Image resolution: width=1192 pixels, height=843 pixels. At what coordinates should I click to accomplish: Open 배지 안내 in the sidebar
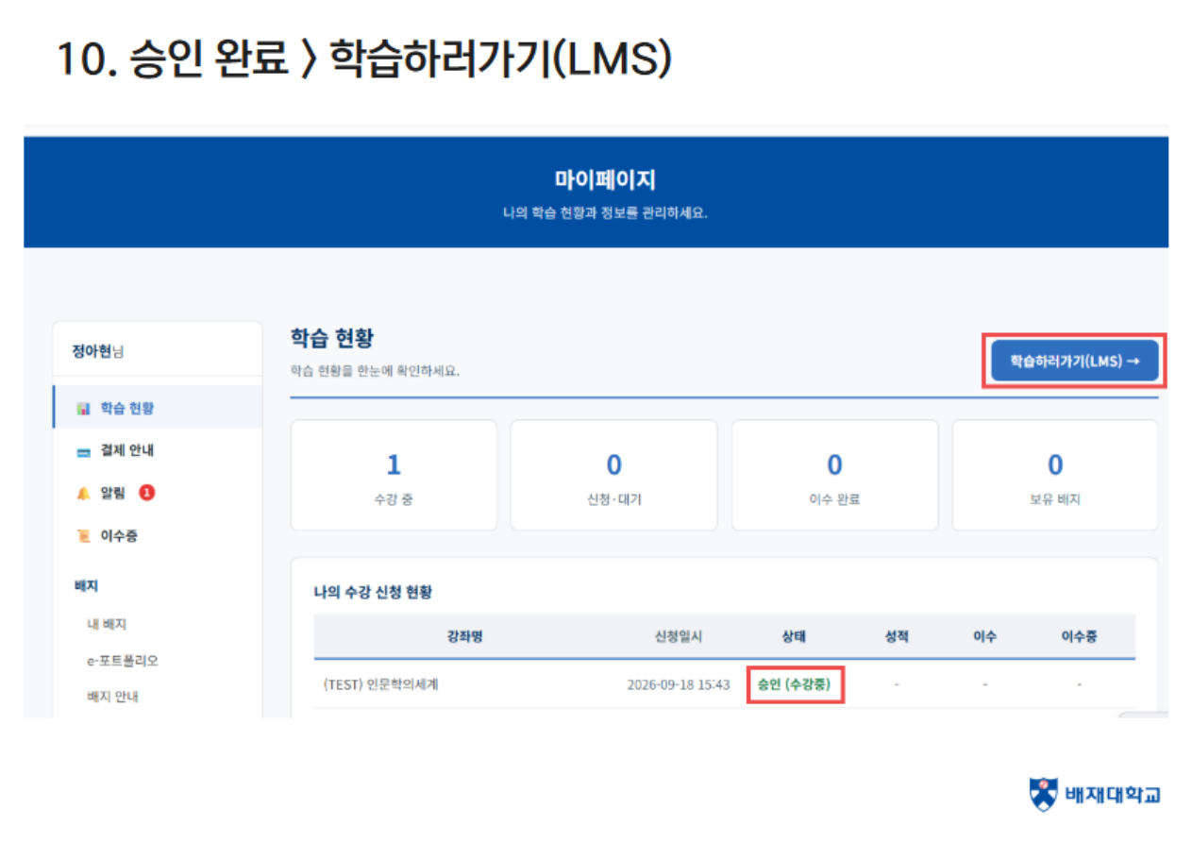pyautogui.click(x=112, y=697)
